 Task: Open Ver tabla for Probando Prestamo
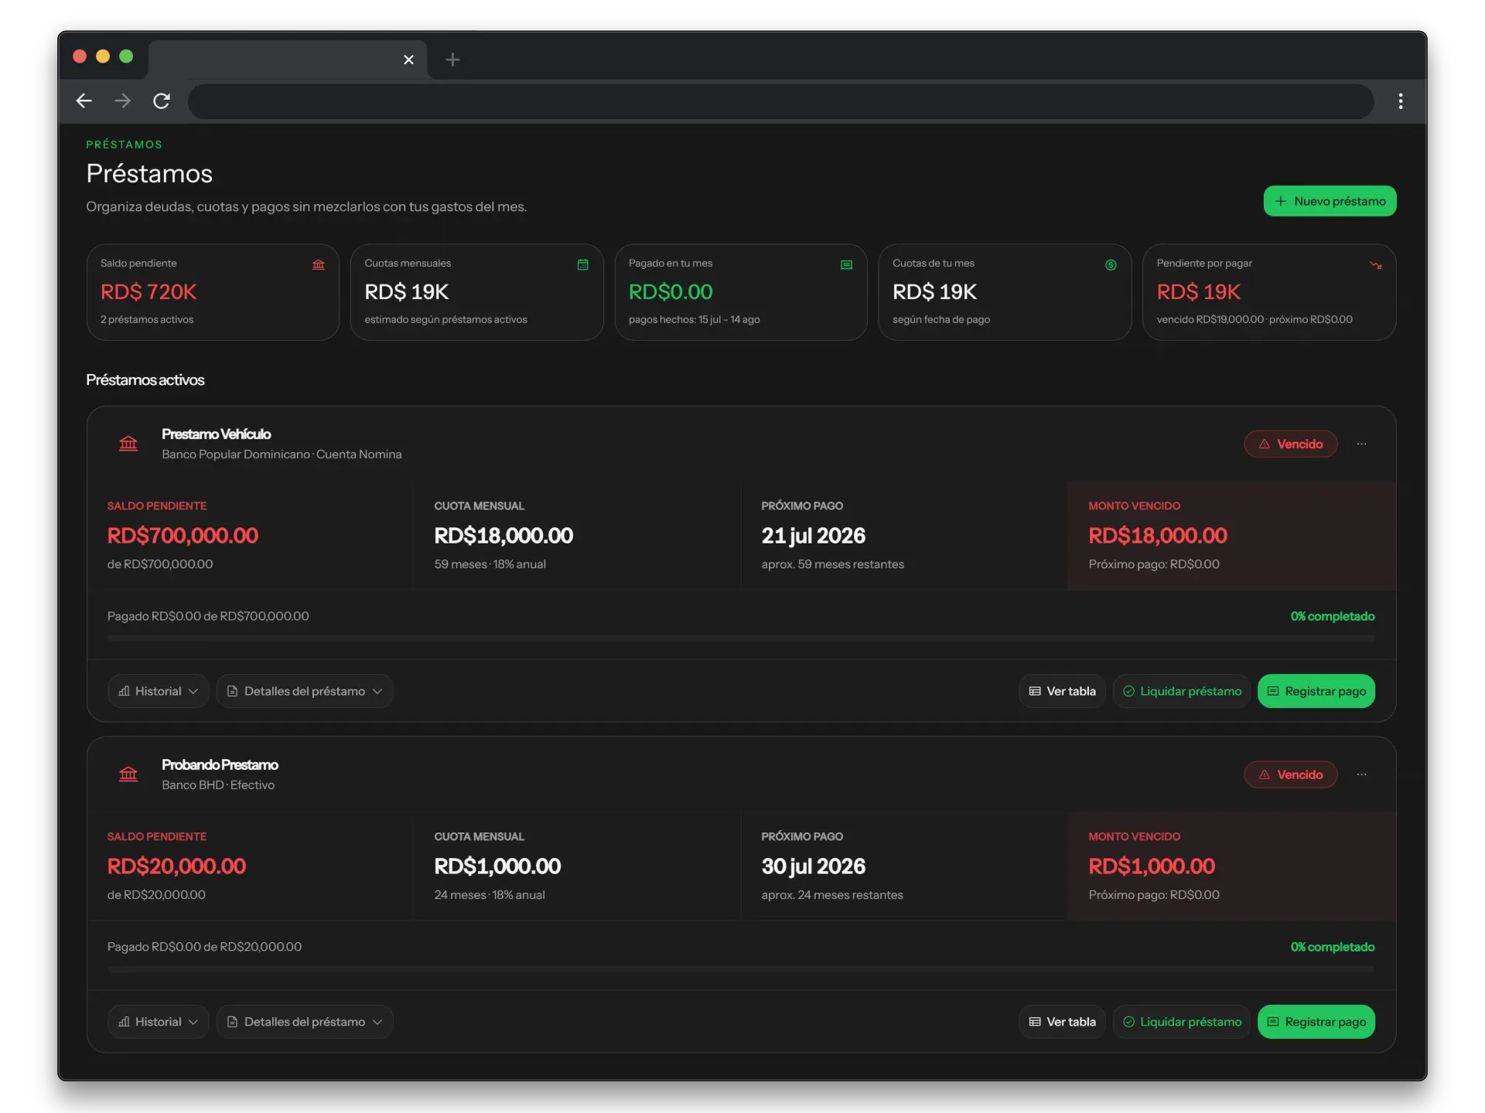click(x=1062, y=1021)
